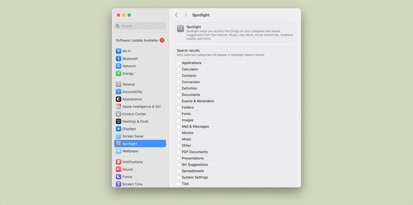
Task: Tick the Definition checkbox
Action: [x=178, y=88]
